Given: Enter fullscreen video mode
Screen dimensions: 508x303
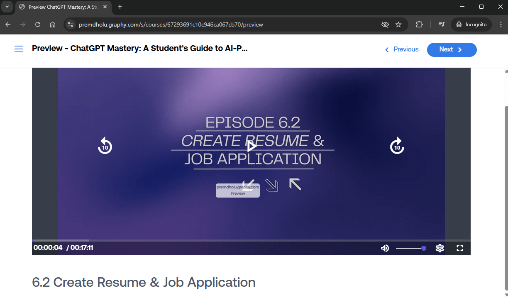Looking at the screenshot, I should (x=460, y=248).
